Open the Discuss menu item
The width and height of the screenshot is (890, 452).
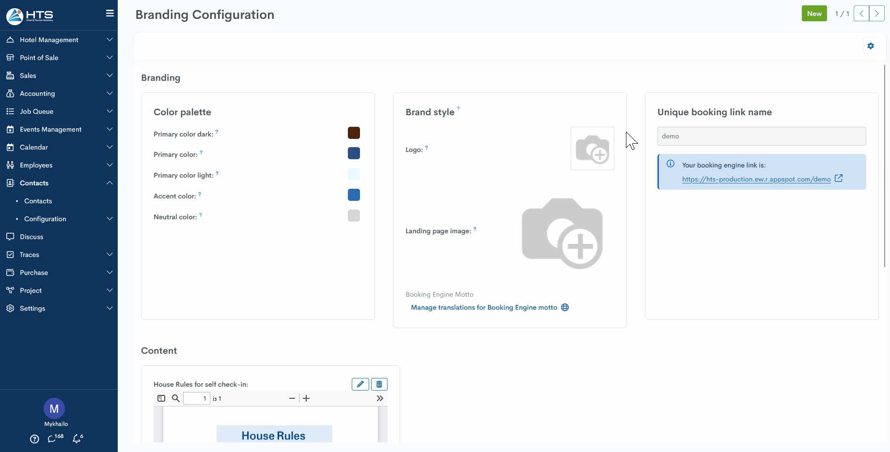coord(31,237)
